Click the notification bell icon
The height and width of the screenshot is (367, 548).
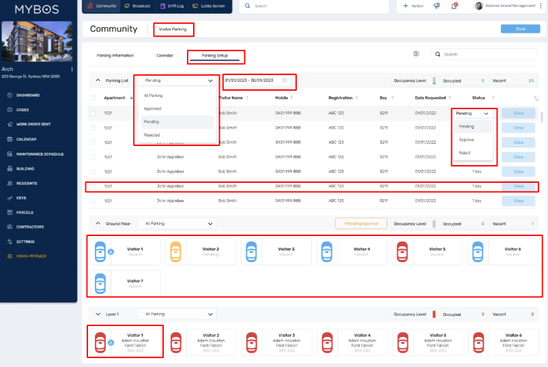pyautogui.click(x=453, y=5)
